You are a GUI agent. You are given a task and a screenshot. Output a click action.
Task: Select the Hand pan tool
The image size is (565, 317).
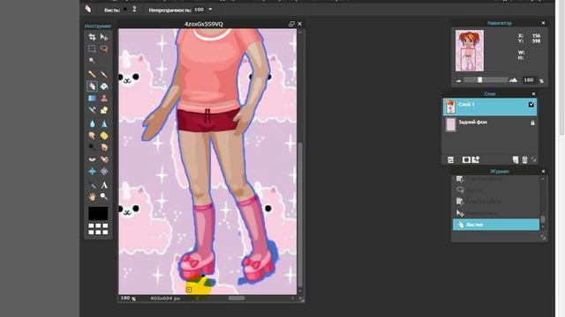[92, 196]
